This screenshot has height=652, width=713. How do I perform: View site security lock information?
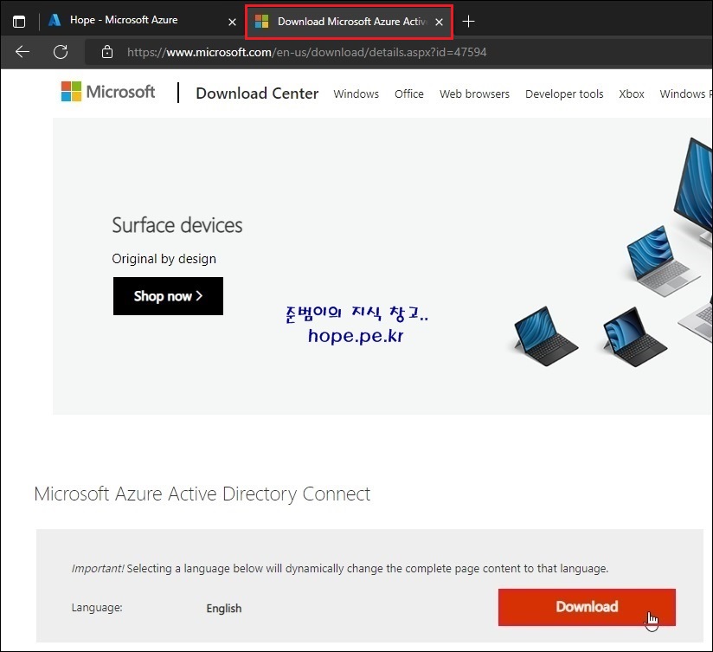pos(107,52)
